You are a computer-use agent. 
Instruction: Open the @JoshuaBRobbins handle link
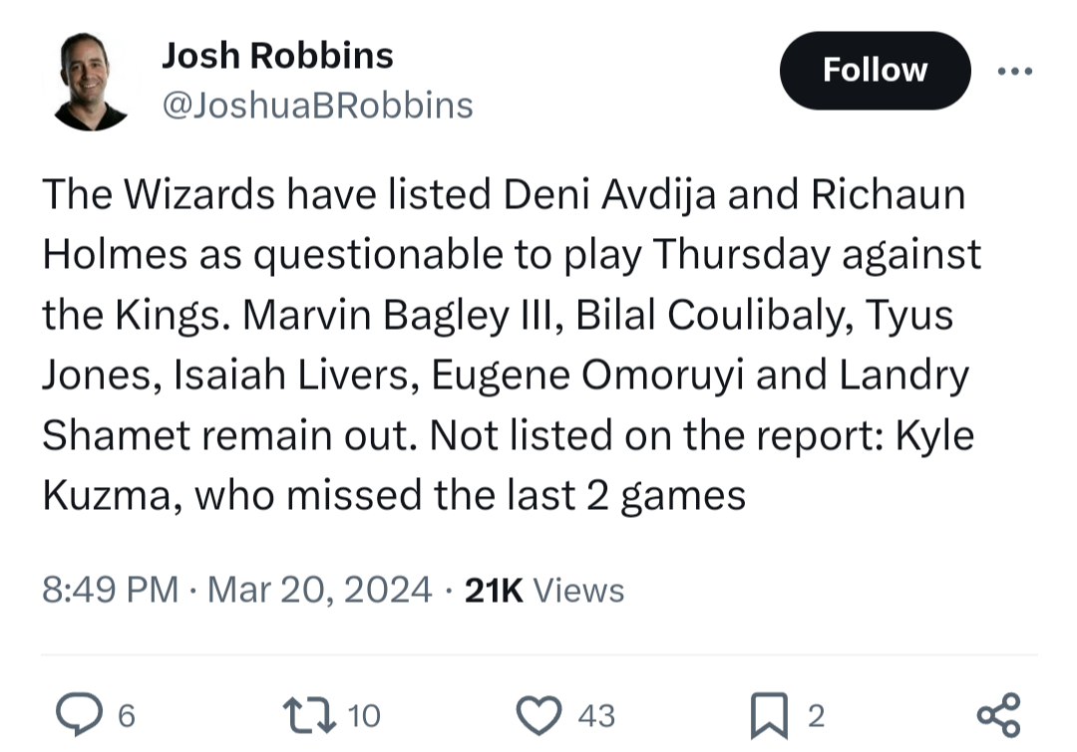point(317,105)
